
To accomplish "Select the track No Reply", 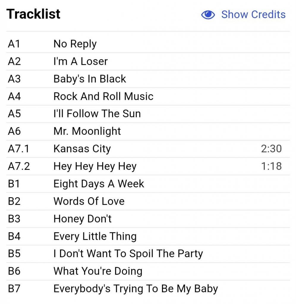I will pos(75,44).
